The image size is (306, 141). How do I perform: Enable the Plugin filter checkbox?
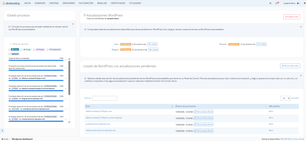tap(21, 50)
